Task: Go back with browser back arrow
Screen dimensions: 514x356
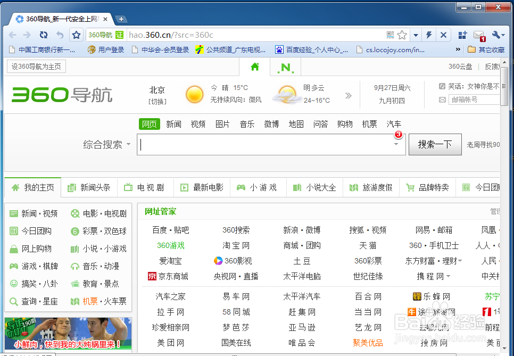Action: click(13, 35)
